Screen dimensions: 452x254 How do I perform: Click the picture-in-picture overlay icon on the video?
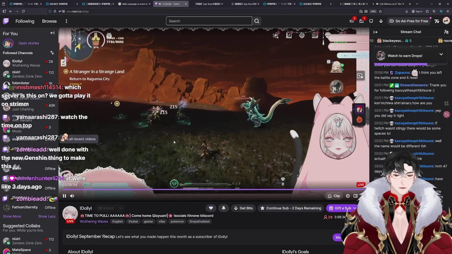pos(360,76)
